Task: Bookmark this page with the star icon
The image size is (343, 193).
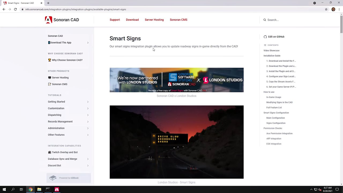Action: pyautogui.click(x=326, y=9)
